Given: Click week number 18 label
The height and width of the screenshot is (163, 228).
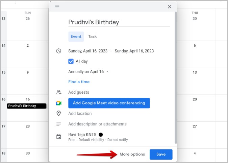Looking at the screenshot, I should [3, 153].
